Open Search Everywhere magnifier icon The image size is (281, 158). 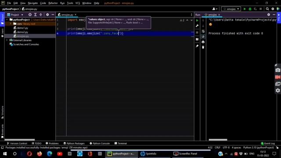(x=267, y=9)
